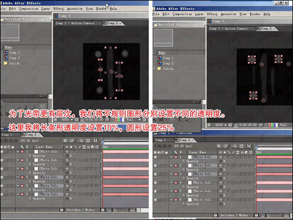Toggle shy switch of layer 1 in left timeline
Viewport: 293px width, 220px height.
coord(67,152)
